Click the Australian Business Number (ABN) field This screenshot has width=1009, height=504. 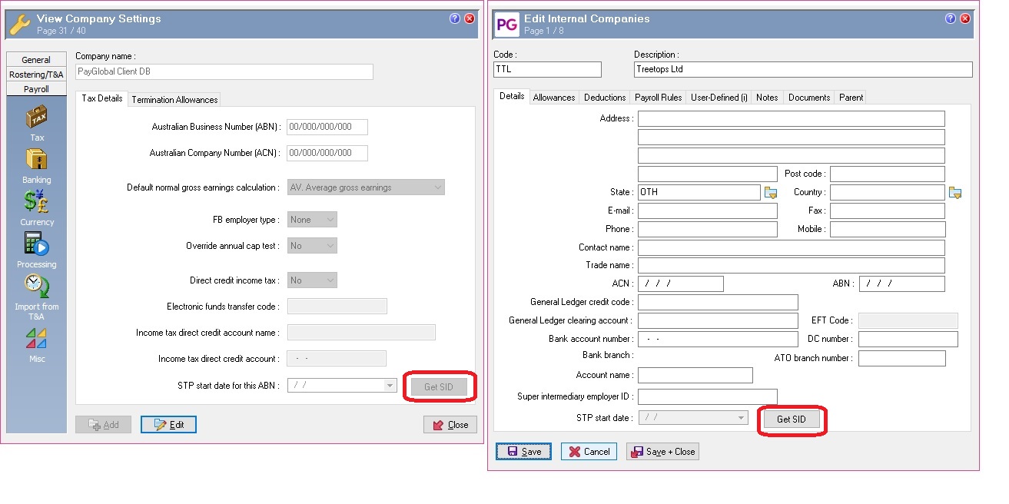click(x=327, y=127)
